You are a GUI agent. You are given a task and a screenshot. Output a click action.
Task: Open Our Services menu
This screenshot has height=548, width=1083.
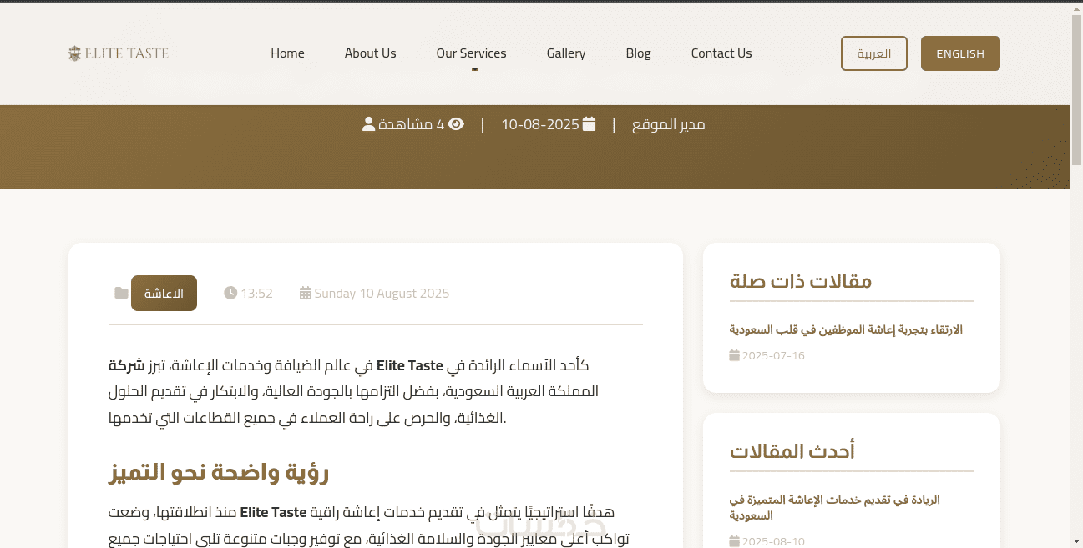pyautogui.click(x=471, y=53)
